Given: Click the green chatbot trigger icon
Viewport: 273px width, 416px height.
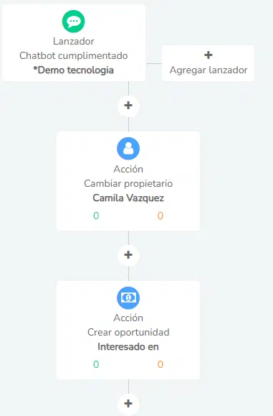Looking at the screenshot, I should [x=74, y=22].
